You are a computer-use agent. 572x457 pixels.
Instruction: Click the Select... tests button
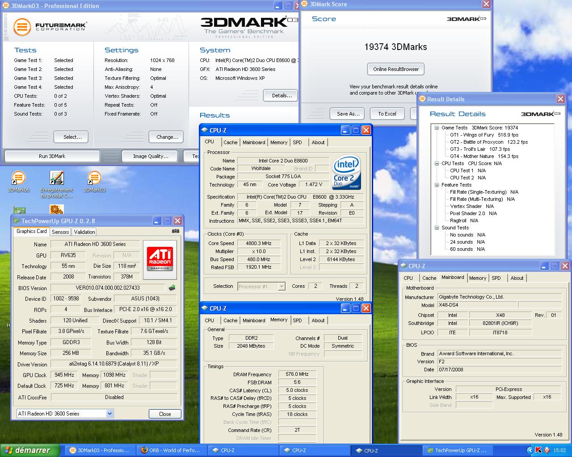pyautogui.click(x=71, y=137)
